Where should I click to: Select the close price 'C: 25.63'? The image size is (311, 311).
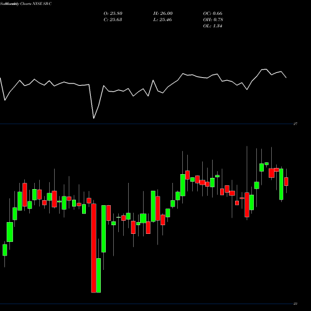[113, 20]
